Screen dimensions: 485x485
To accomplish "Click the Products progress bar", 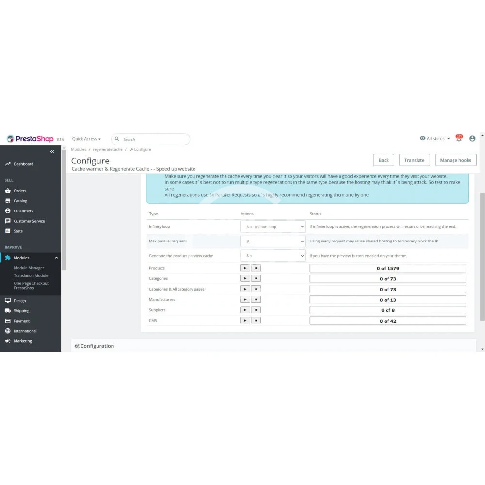I will coord(388,268).
